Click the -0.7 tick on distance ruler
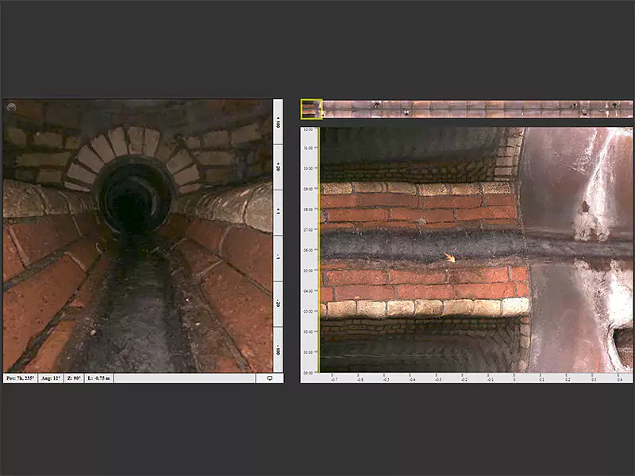This screenshot has height=476, width=635. (x=333, y=379)
